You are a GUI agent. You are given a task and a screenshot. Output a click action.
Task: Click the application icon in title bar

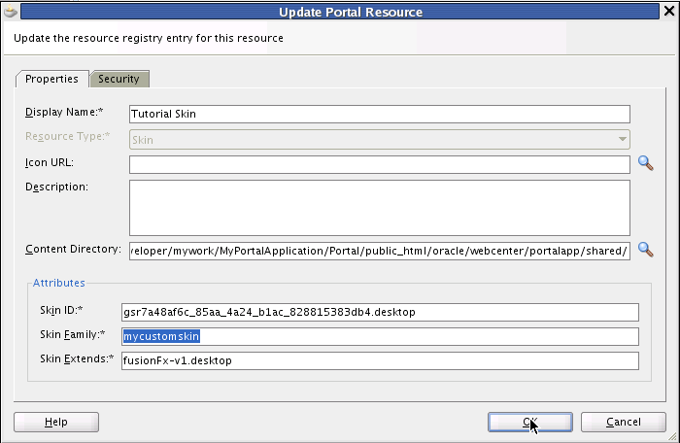pos(11,12)
